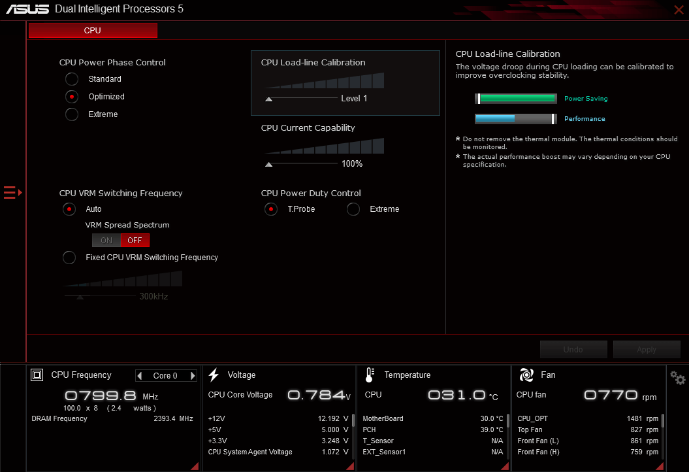Viewport: 689px width, 472px height.
Task: Click the 'CPU Power Phase Control' heading
Action: [112, 63]
